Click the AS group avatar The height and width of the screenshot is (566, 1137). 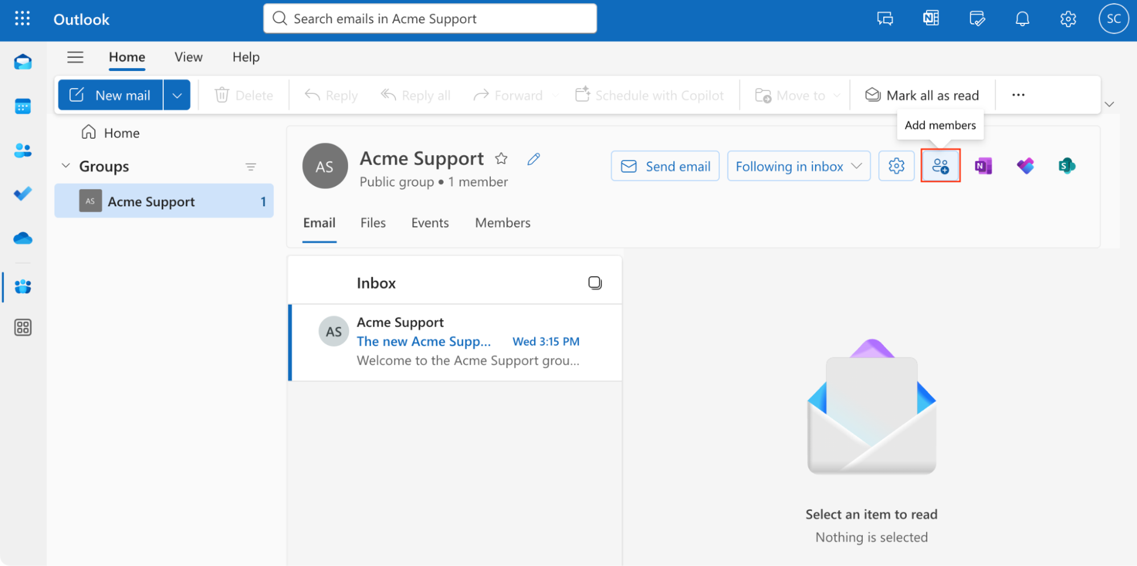[325, 166]
